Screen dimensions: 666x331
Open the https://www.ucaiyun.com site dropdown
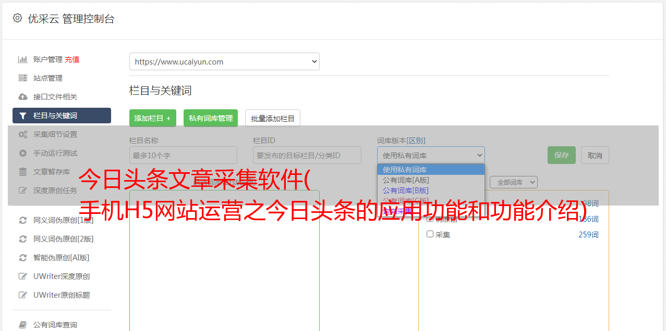pos(224,61)
